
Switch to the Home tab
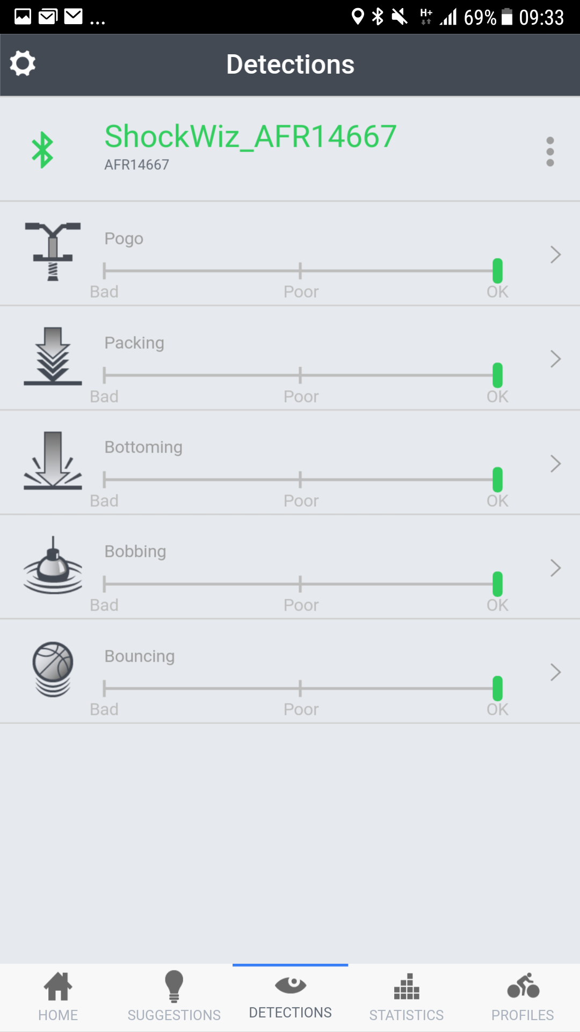(x=58, y=998)
